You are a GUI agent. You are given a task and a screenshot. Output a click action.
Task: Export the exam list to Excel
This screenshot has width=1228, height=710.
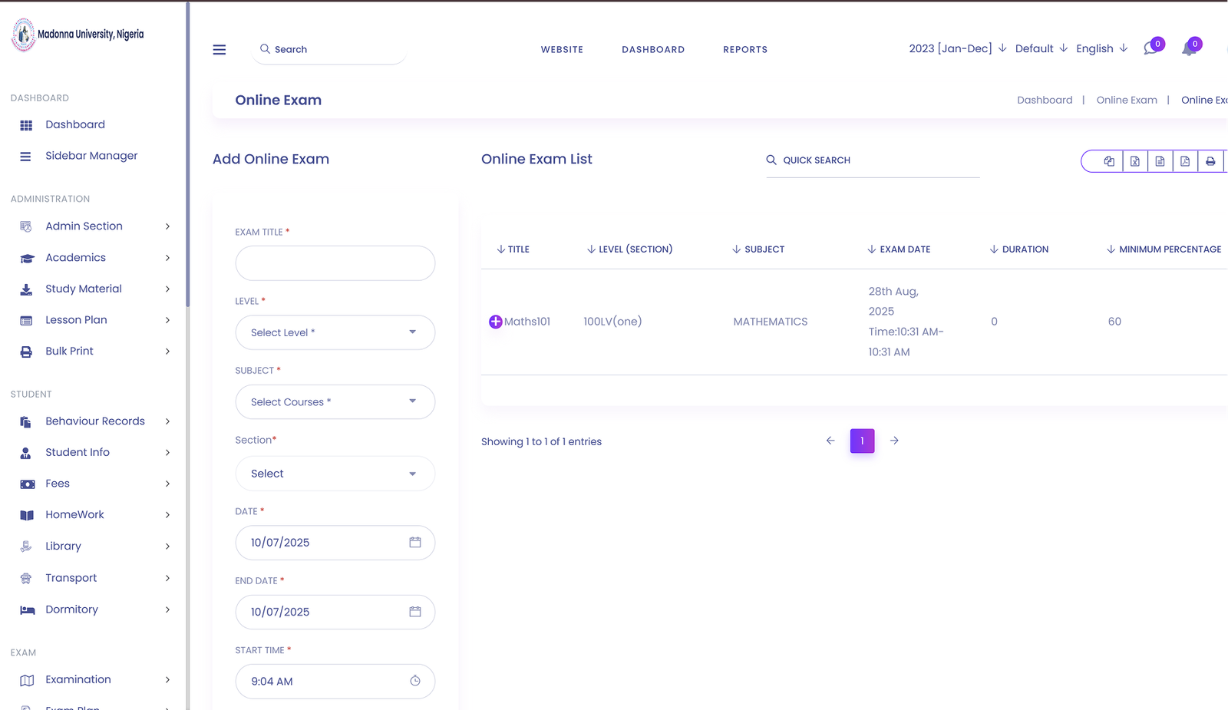tap(1134, 161)
